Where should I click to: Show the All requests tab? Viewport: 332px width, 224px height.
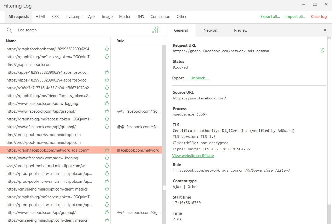tap(19, 17)
